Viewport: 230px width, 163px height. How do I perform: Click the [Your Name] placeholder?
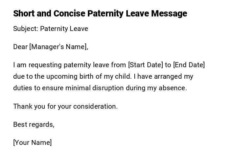click(x=33, y=143)
